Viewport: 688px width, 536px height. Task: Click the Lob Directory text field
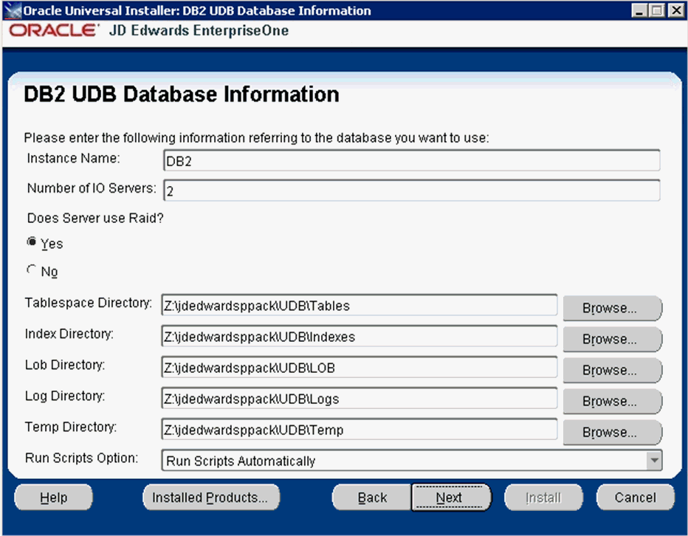click(360, 368)
